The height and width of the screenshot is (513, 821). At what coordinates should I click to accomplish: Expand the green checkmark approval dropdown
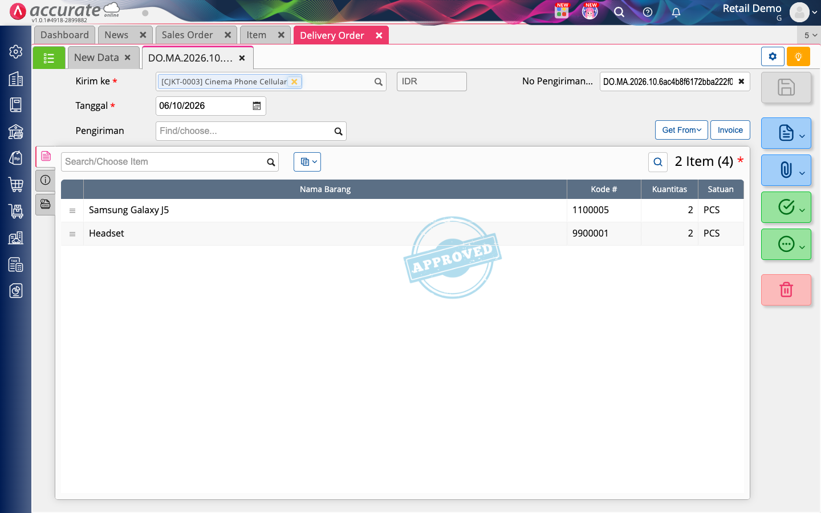(786, 207)
